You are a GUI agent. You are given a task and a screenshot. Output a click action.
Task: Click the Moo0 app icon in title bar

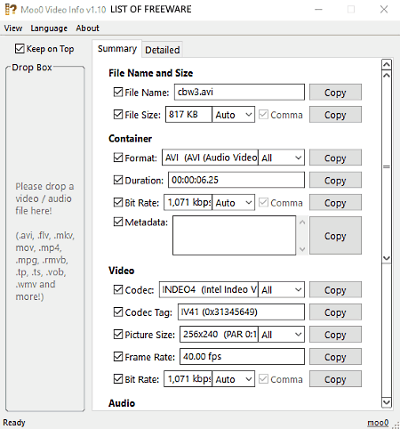pos(11,9)
